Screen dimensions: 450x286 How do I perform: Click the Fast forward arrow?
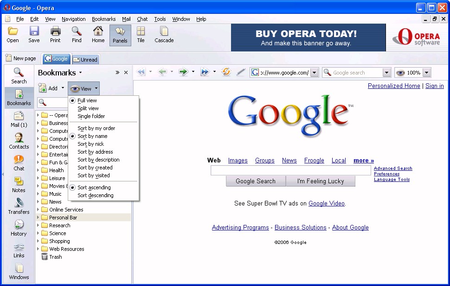tap(205, 72)
